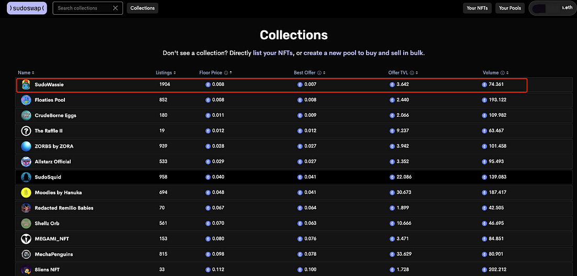This screenshot has height=276, width=577.
Task: Click ZORBS by ZORA listings 939
Action: click(x=163, y=147)
